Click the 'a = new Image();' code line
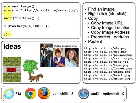This screenshot has height=103, width=138. pos(20,6)
